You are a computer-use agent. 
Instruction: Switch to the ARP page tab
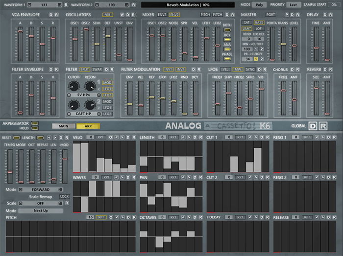pos(88,126)
